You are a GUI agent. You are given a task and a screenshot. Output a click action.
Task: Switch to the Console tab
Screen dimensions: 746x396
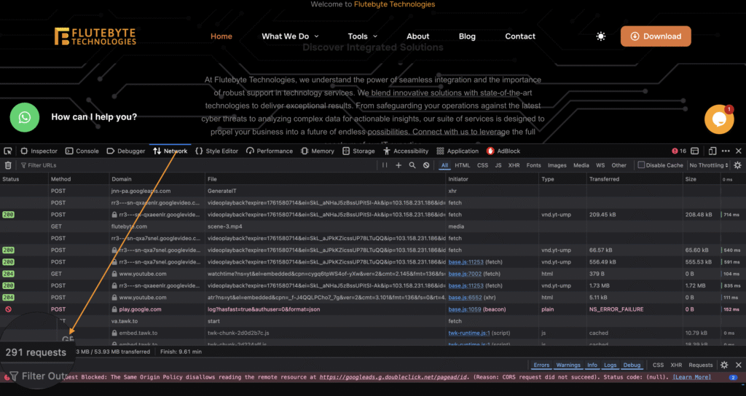(82, 151)
